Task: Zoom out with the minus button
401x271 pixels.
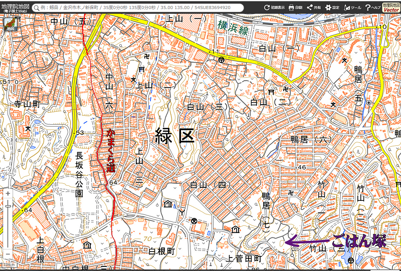Action: point(8,254)
